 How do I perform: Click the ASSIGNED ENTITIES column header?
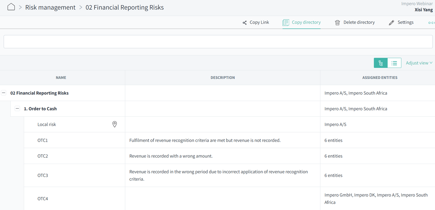(x=380, y=77)
